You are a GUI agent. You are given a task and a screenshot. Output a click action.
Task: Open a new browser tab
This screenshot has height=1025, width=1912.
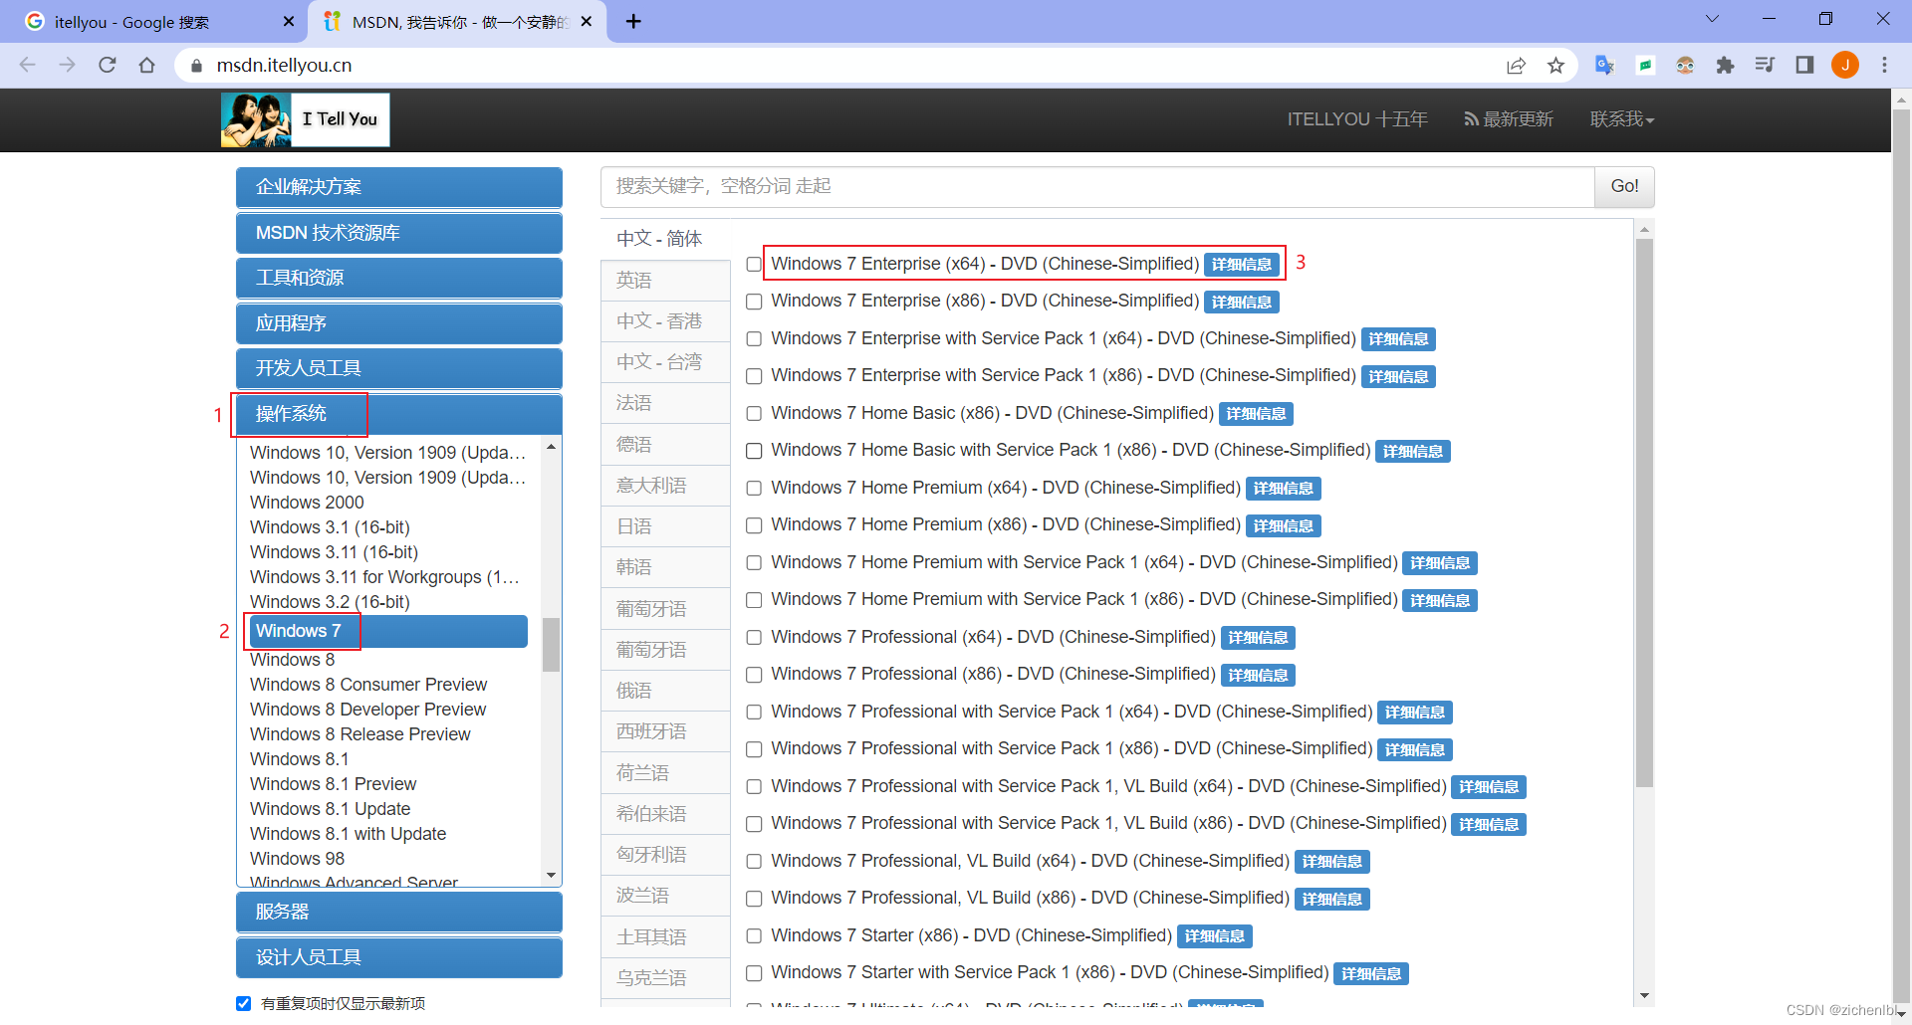click(x=633, y=21)
